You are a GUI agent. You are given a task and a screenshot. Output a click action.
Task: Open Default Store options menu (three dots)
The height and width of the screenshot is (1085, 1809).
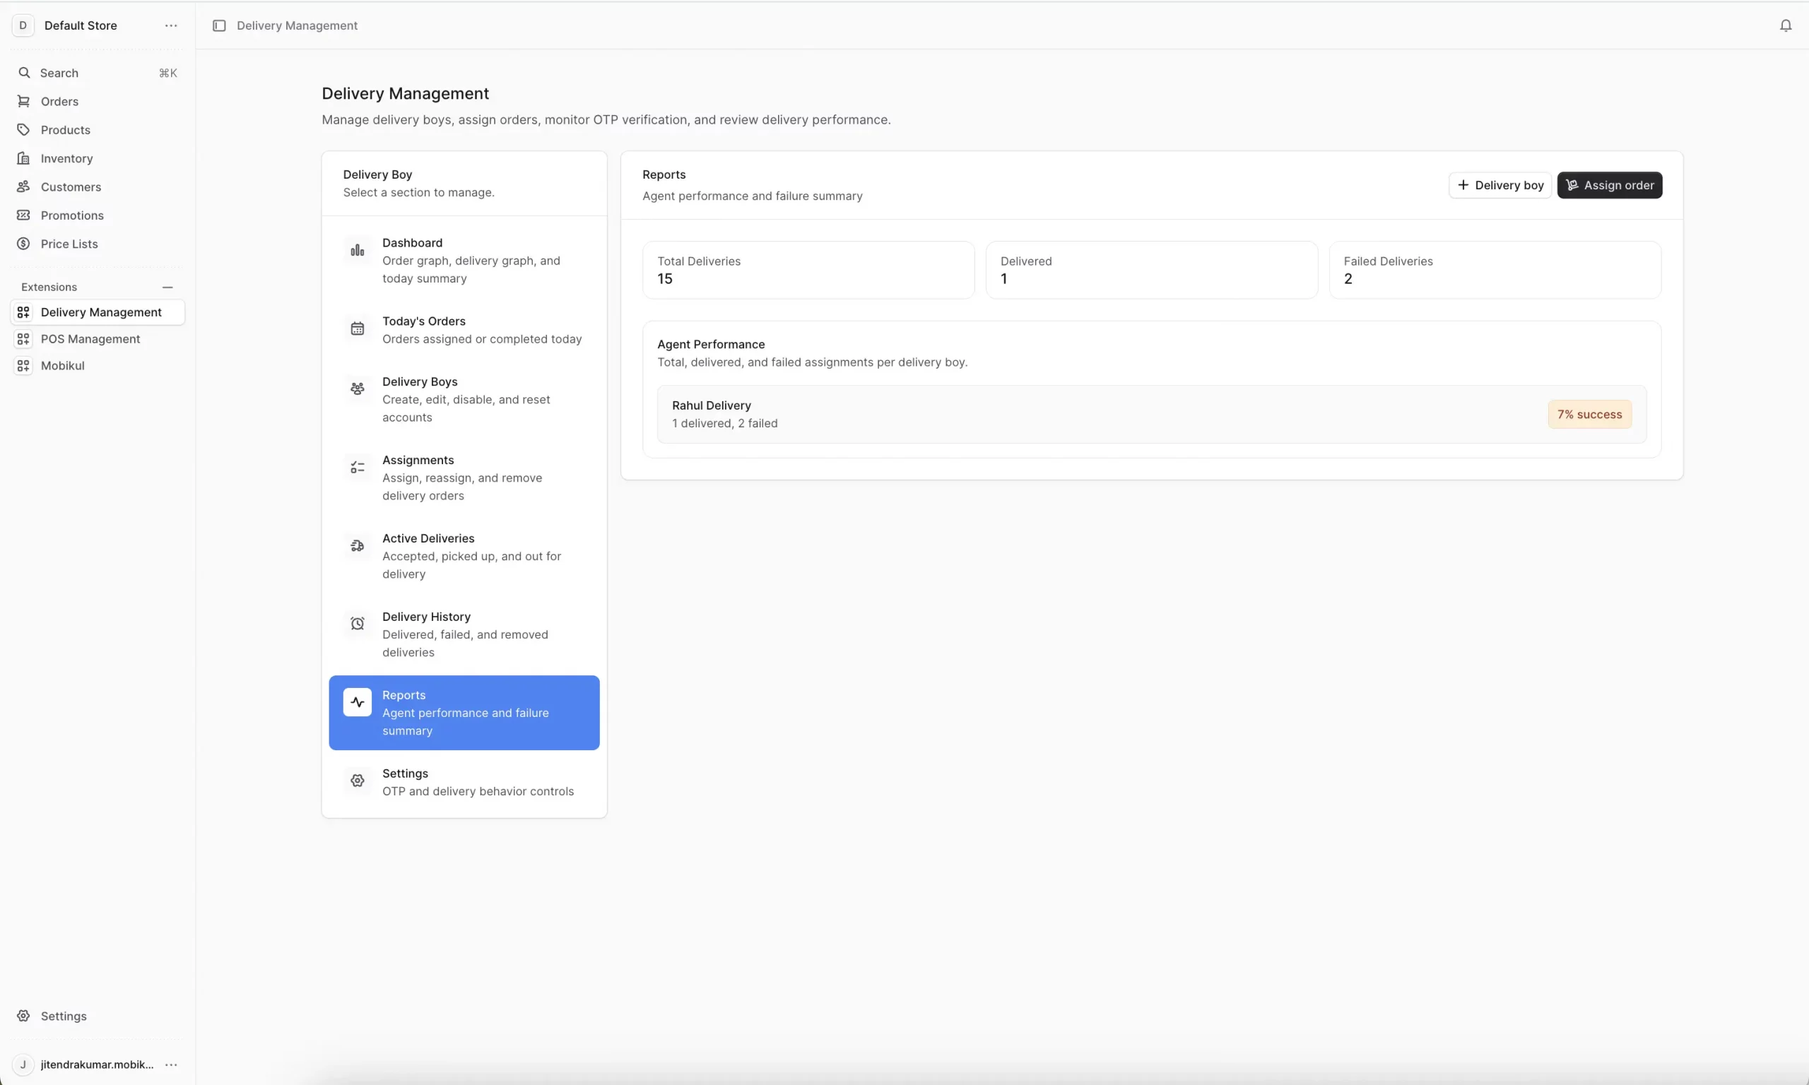click(x=171, y=25)
